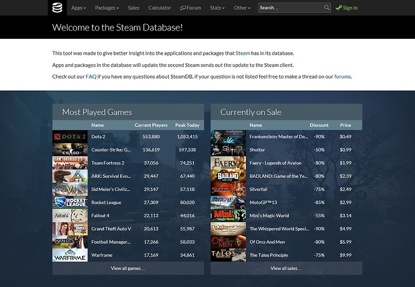415x287 pixels.
Task: Click the Price column header
Action: [345, 125]
